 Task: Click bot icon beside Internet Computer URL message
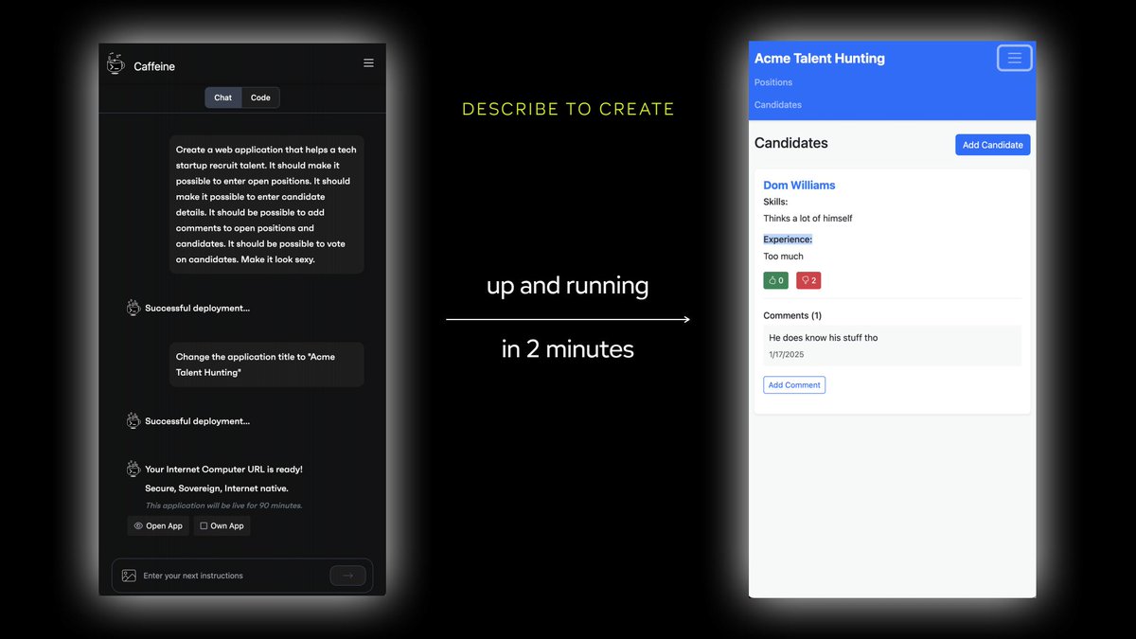[x=134, y=469]
